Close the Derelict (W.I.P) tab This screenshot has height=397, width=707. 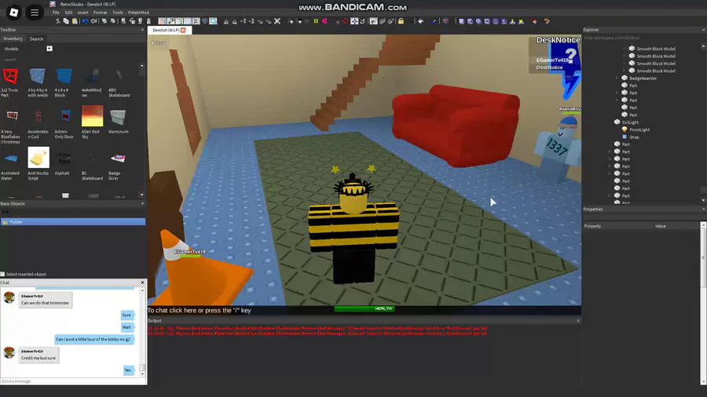click(183, 30)
